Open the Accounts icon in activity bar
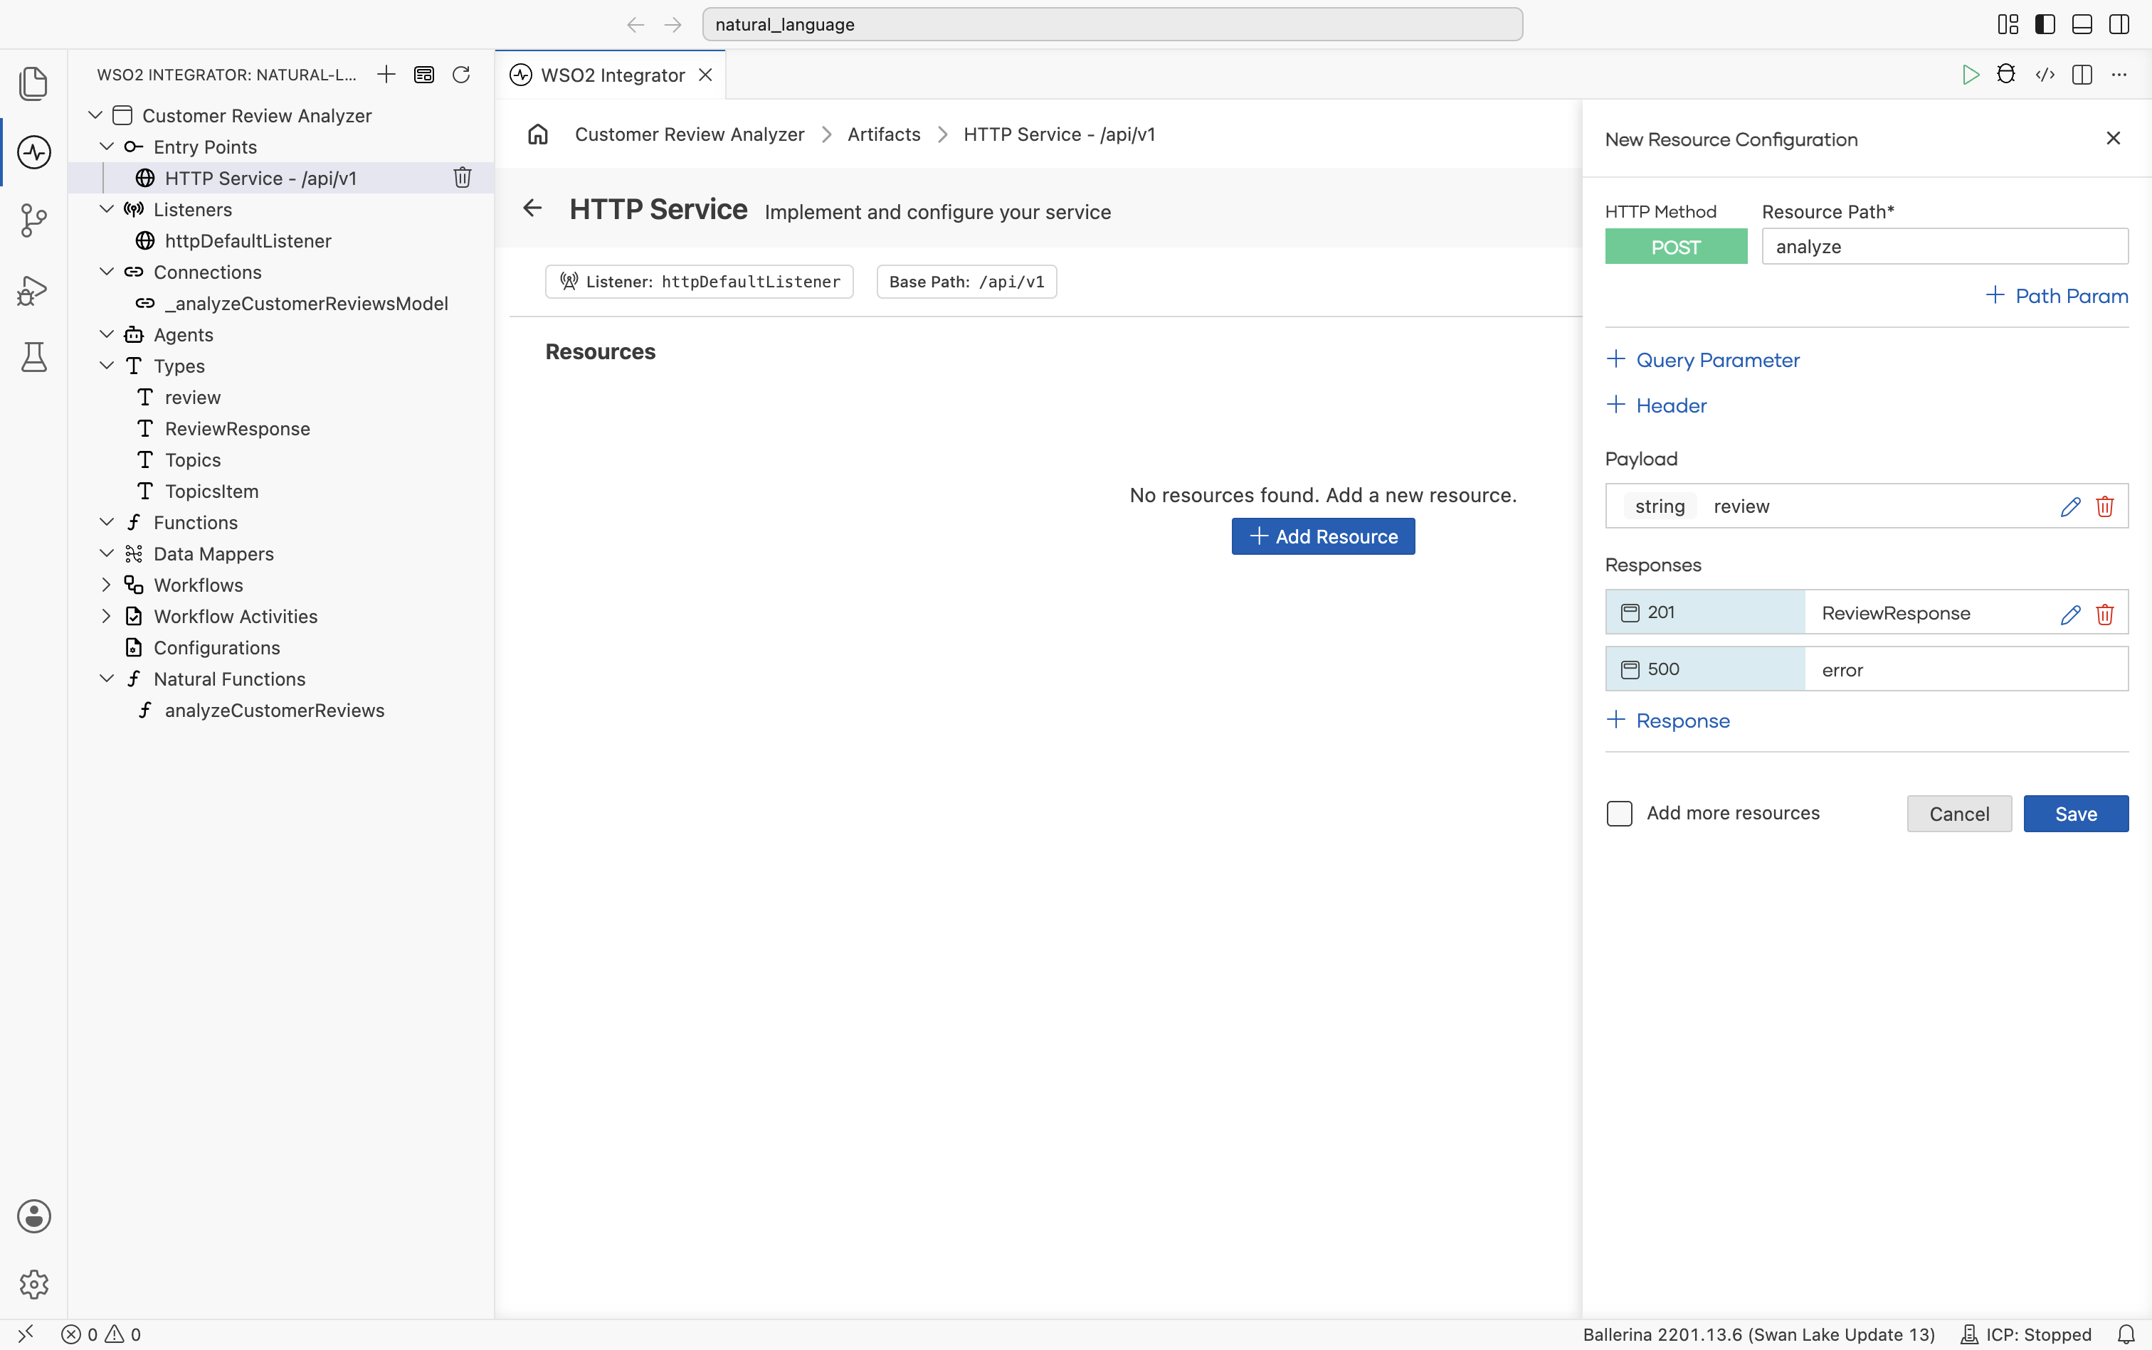 34,1216
